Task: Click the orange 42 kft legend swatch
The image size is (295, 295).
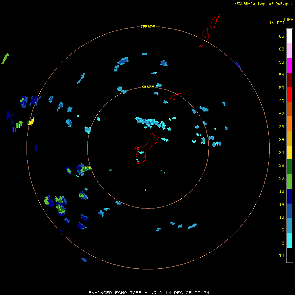Action: pyautogui.click(x=289, y=124)
